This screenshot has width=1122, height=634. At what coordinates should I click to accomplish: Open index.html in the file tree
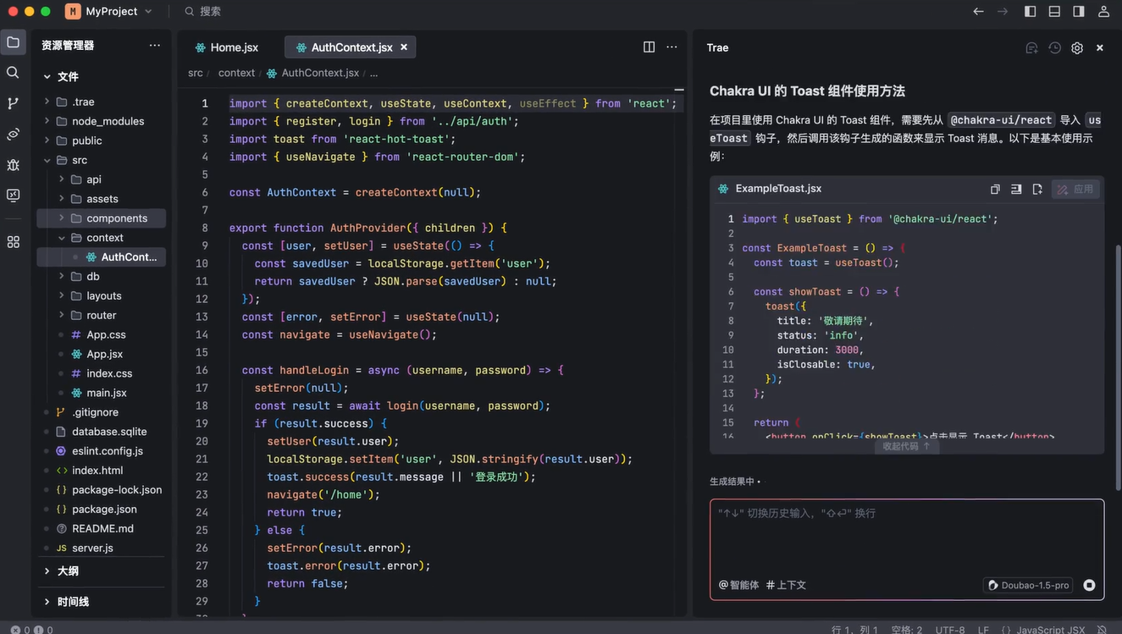tap(97, 471)
